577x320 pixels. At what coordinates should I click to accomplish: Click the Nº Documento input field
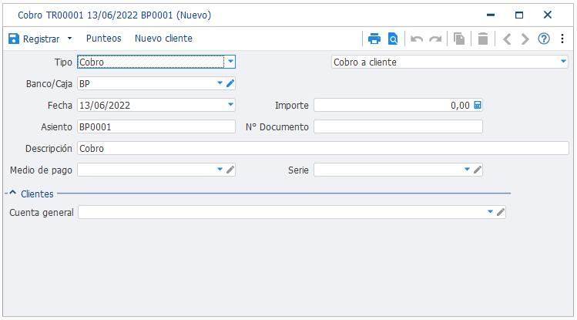(x=398, y=126)
